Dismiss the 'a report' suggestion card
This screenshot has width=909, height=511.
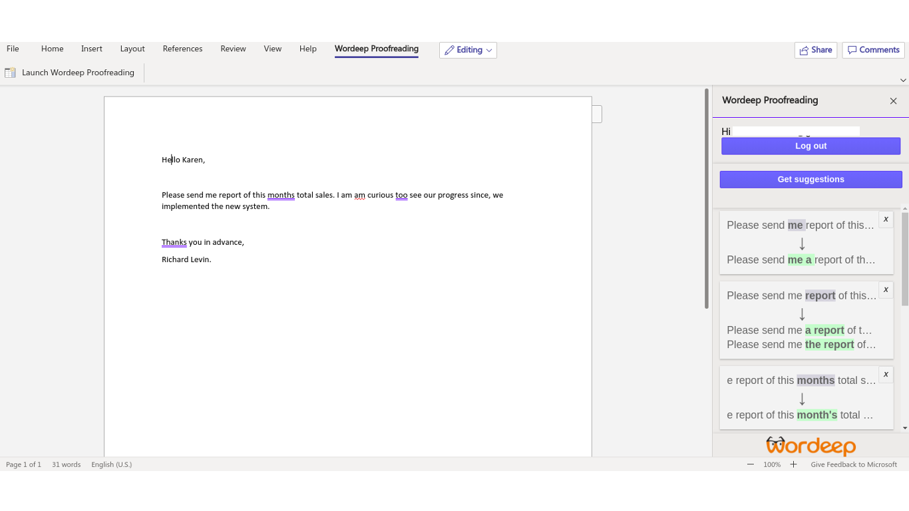point(886,289)
